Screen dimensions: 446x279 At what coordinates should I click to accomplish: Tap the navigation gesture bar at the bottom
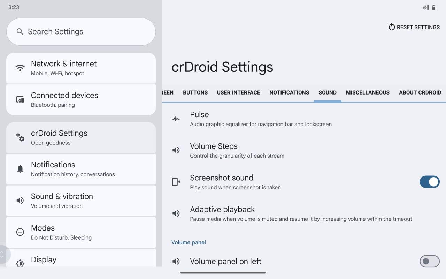pos(223,273)
